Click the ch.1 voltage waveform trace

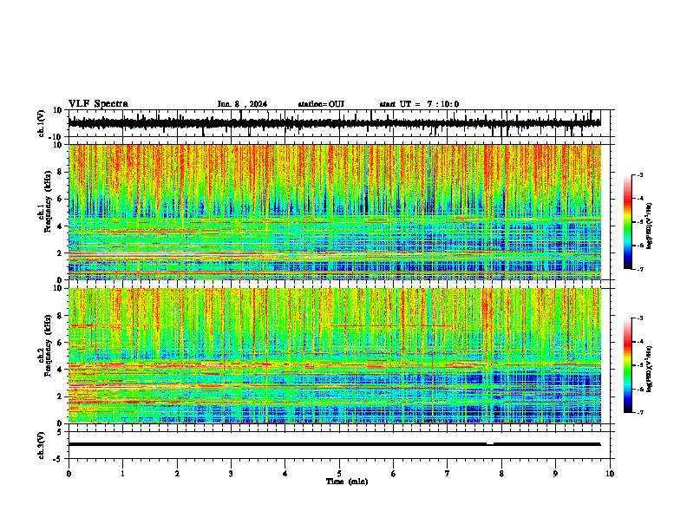(x=334, y=123)
